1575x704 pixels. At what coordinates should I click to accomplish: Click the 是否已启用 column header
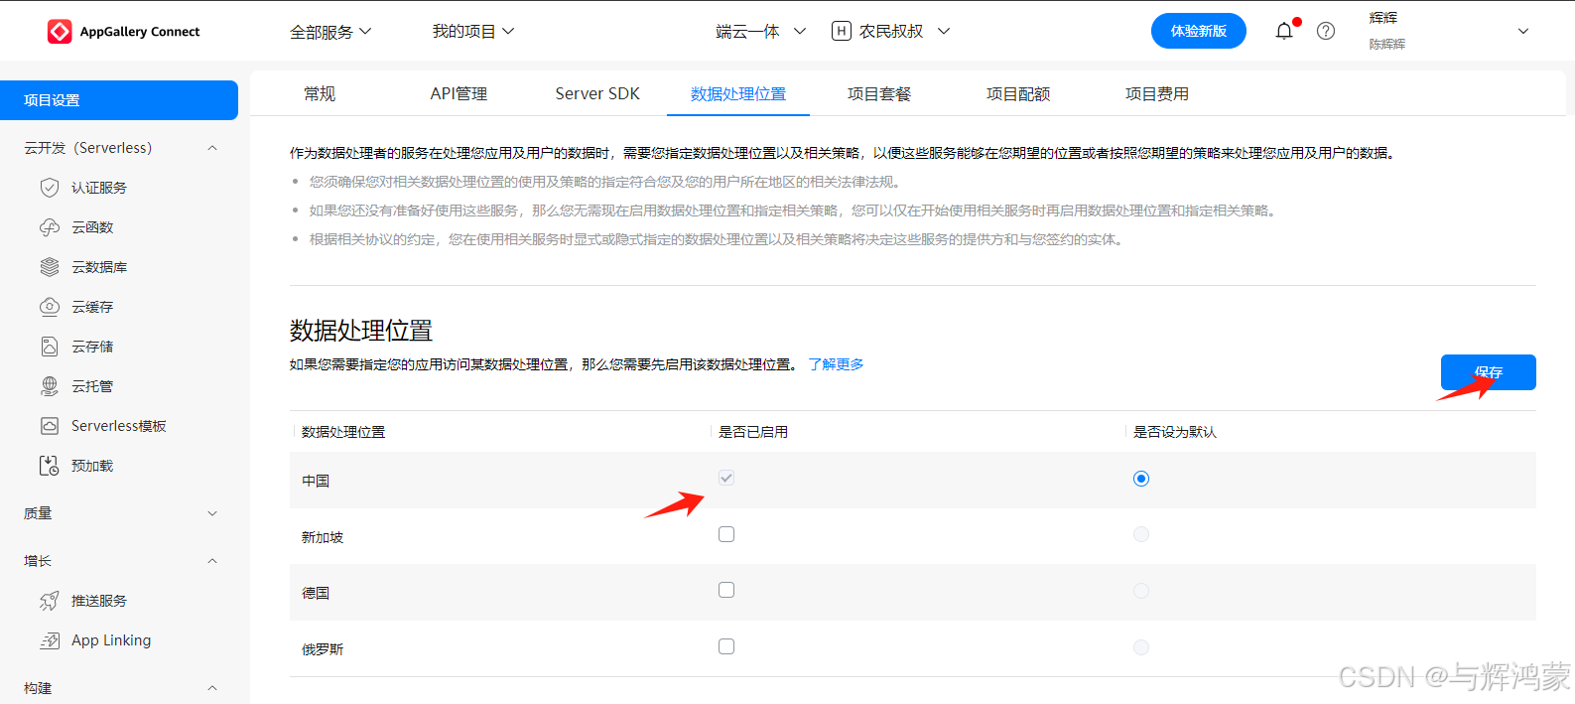click(x=753, y=432)
